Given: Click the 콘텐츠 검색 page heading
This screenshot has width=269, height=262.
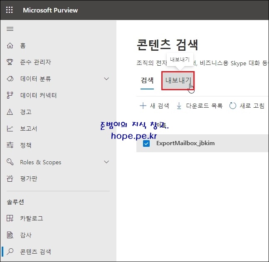Looking at the screenshot, I should point(167,45).
